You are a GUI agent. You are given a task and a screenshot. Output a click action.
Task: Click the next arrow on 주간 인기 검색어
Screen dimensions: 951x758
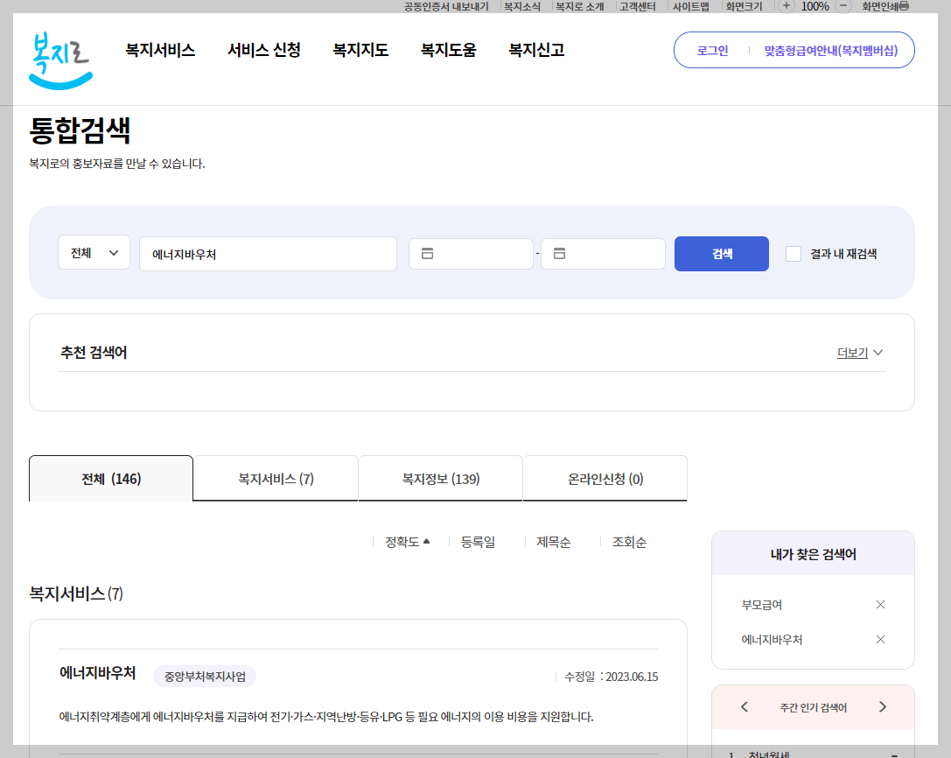tap(884, 706)
